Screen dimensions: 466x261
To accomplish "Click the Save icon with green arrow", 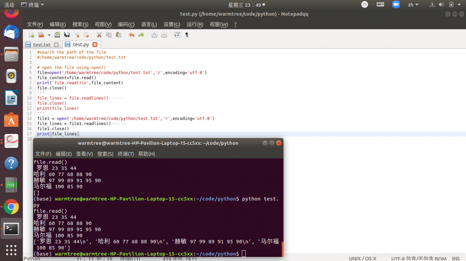I will tap(57, 35).
